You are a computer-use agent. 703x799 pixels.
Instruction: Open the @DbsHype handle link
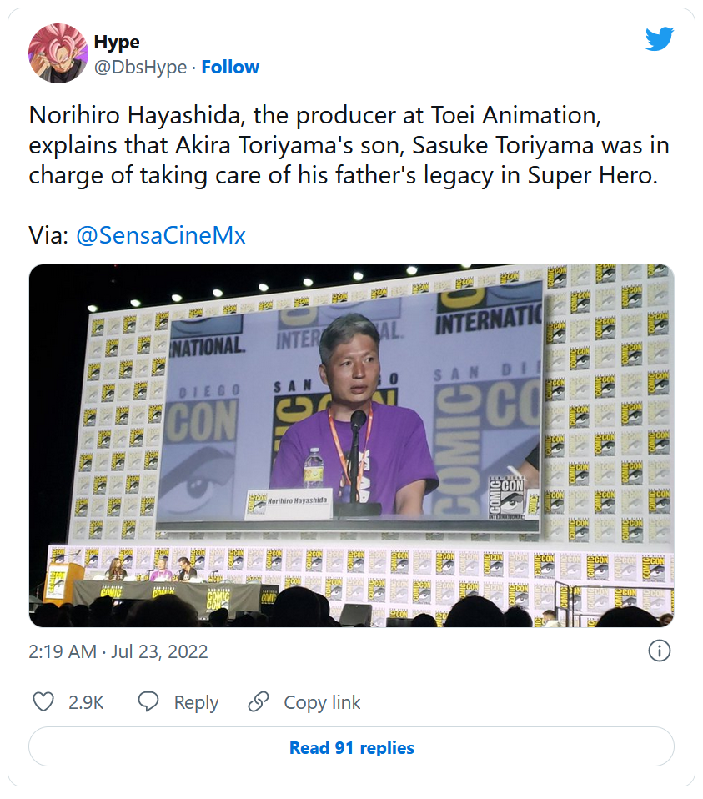[140, 67]
